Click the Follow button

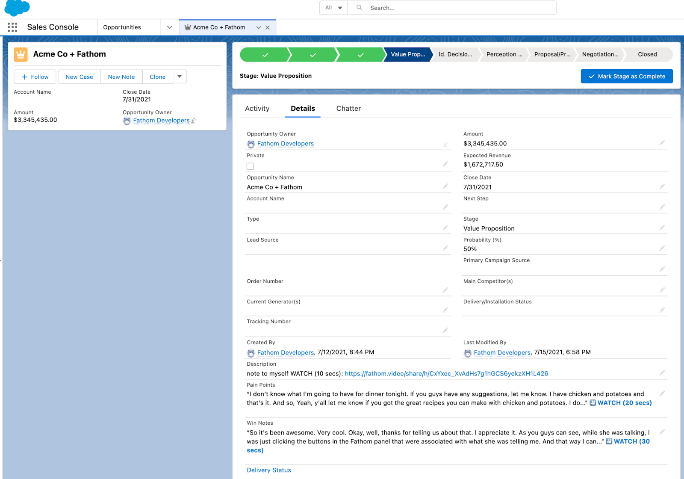[35, 77]
